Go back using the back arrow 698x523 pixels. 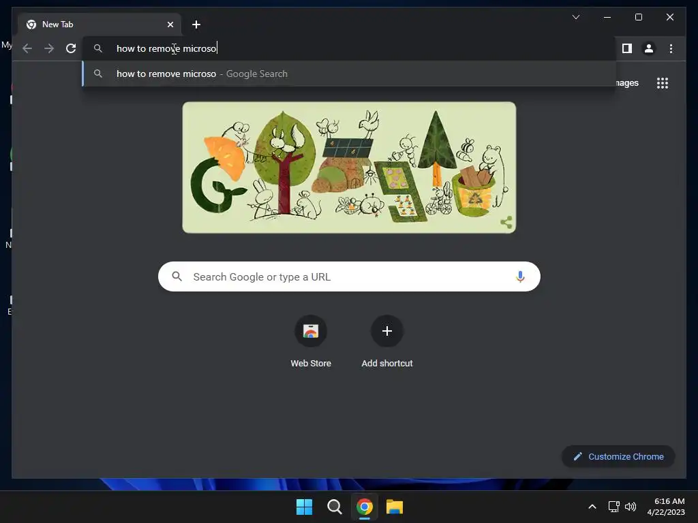(27, 48)
